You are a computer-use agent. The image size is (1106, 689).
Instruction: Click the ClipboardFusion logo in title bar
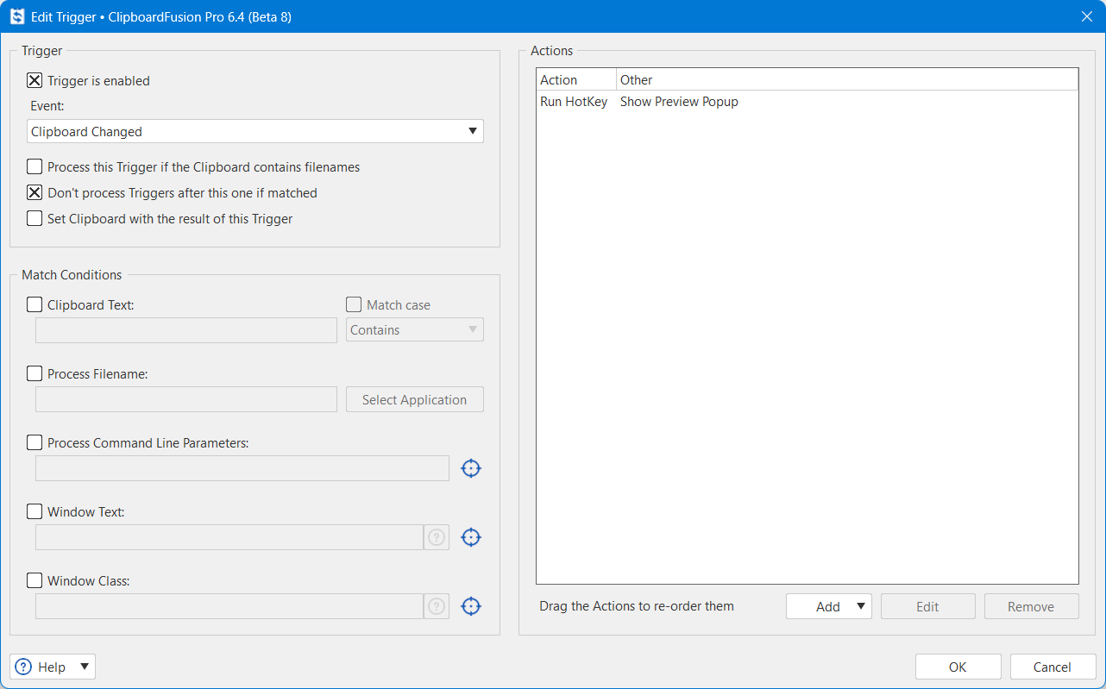[x=16, y=16]
